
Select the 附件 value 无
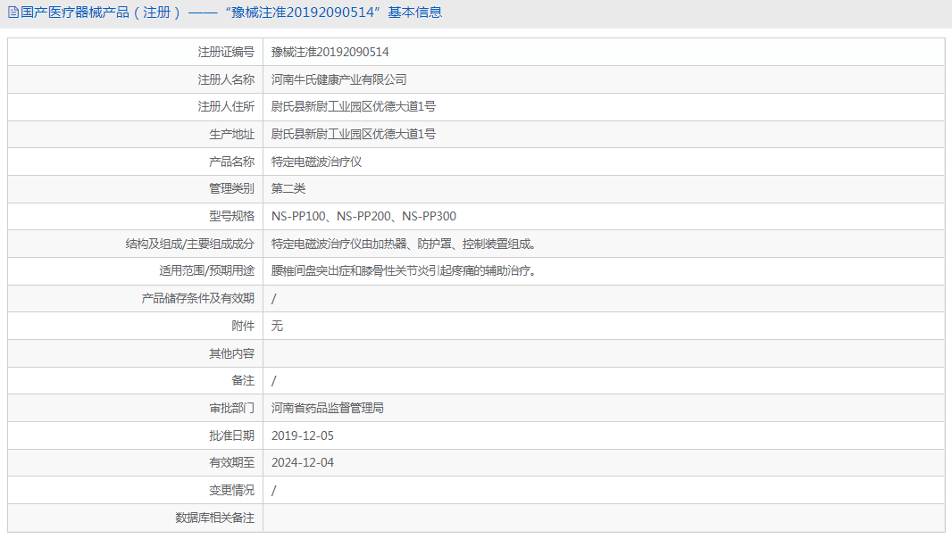tap(275, 326)
